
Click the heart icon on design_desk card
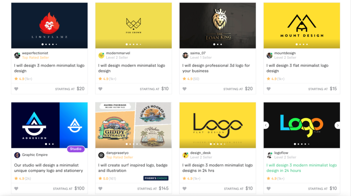point(184,188)
